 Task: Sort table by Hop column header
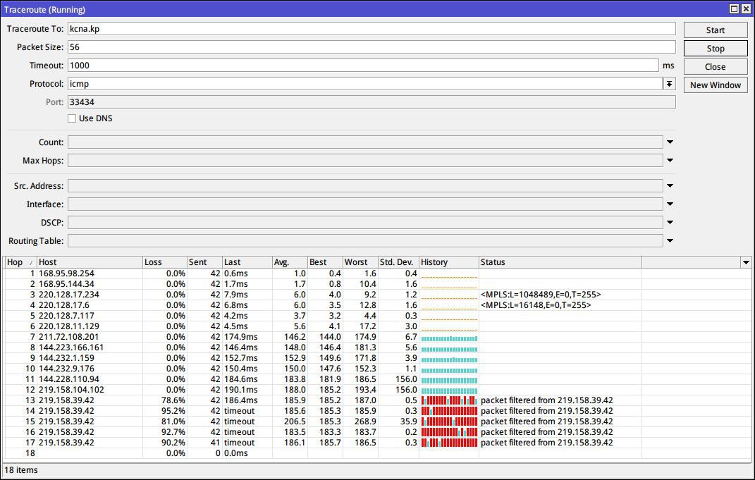[x=19, y=262]
